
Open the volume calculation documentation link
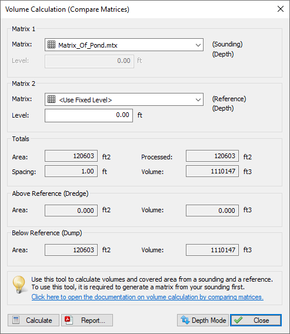click(x=147, y=297)
